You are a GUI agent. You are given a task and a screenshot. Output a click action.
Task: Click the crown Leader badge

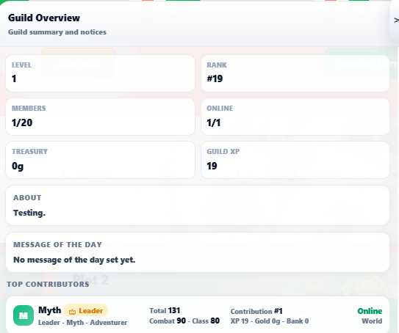click(x=85, y=310)
